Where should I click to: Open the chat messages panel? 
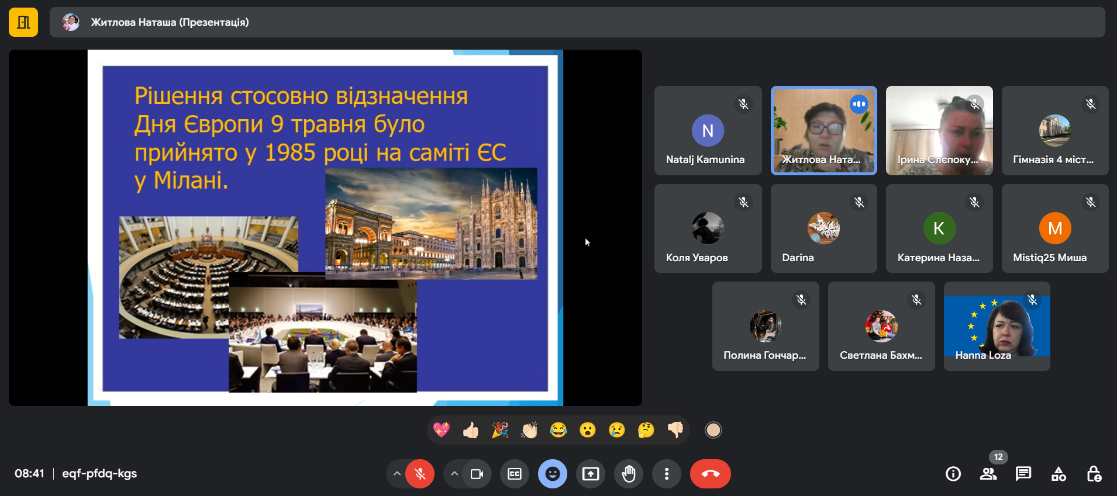click(1023, 474)
